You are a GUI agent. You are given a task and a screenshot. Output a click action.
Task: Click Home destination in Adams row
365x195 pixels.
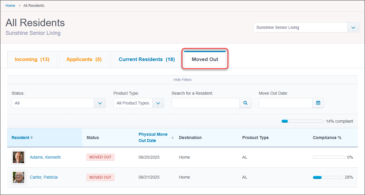click(184, 157)
